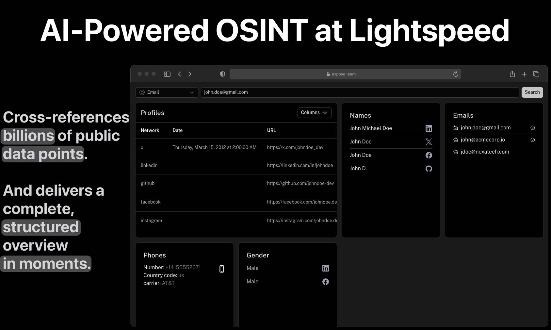Click the GitHub icon beside John D.
The image size is (551, 330).
[x=429, y=169]
